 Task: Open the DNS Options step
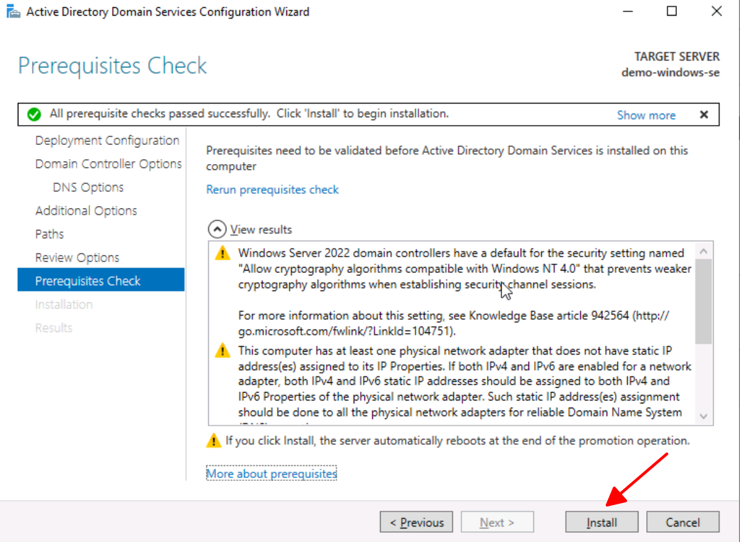(x=88, y=188)
